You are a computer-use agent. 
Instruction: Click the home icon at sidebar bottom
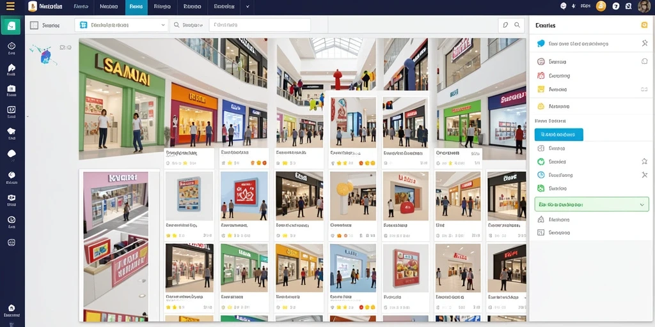pos(12,308)
